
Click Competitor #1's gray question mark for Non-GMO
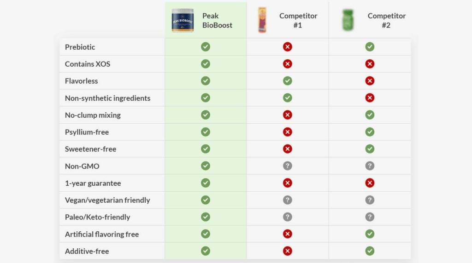(288, 166)
